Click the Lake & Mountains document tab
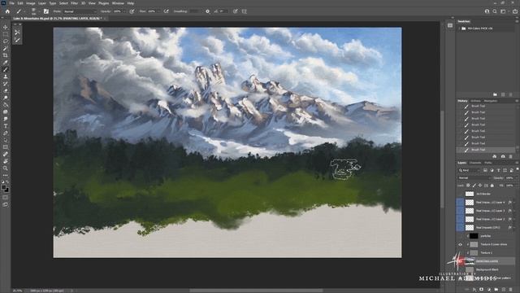520x293 pixels. click(x=58, y=19)
